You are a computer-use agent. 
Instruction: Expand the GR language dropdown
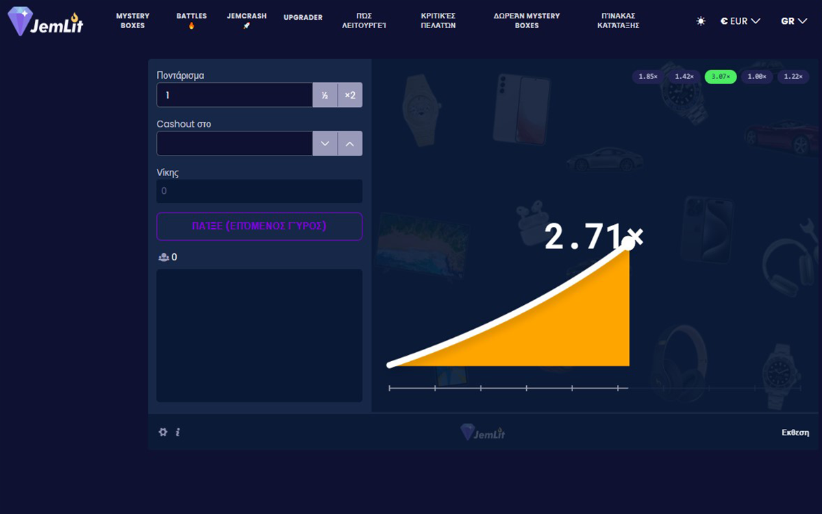pyautogui.click(x=793, y=21)
